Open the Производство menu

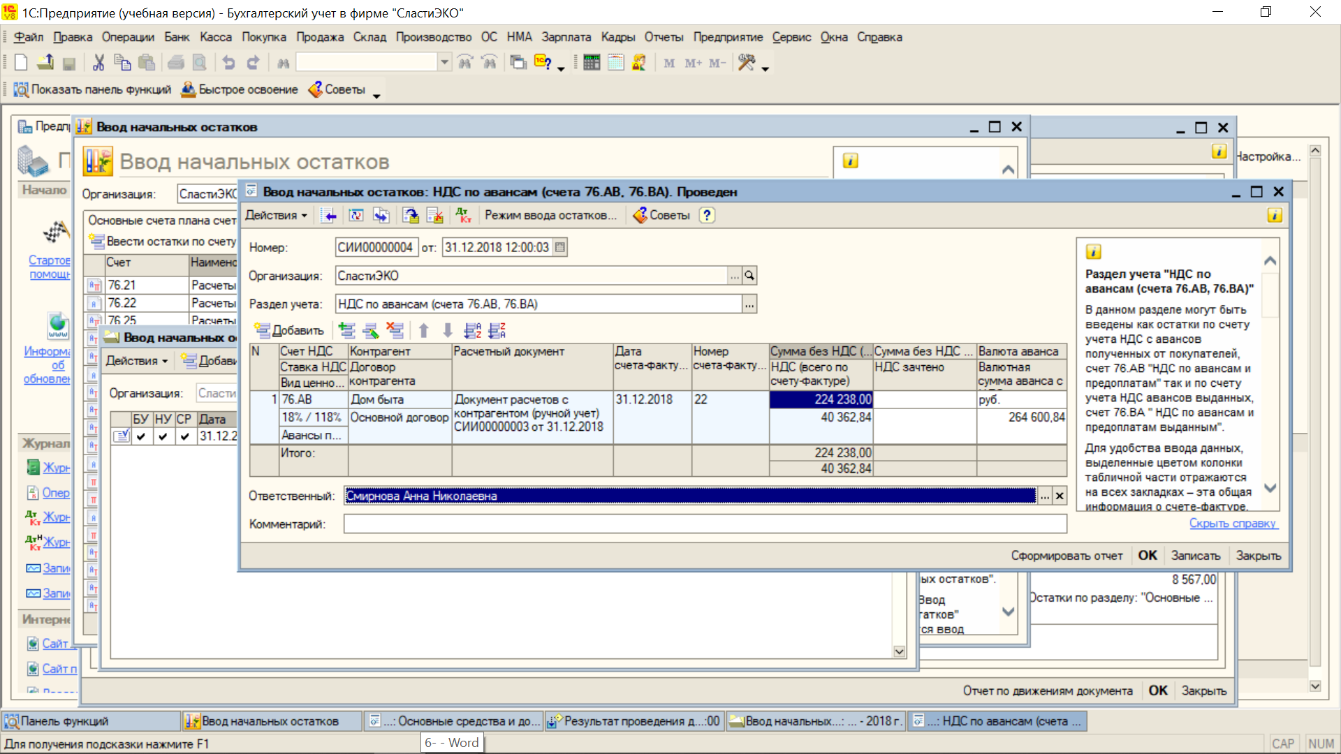click(x=433, y=37)
